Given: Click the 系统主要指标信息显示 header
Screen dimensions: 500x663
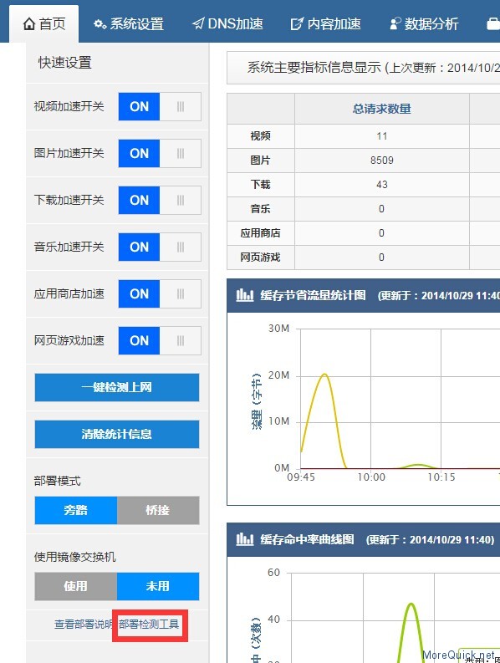Looking at the screenshot, I should [x=314, y=68].
